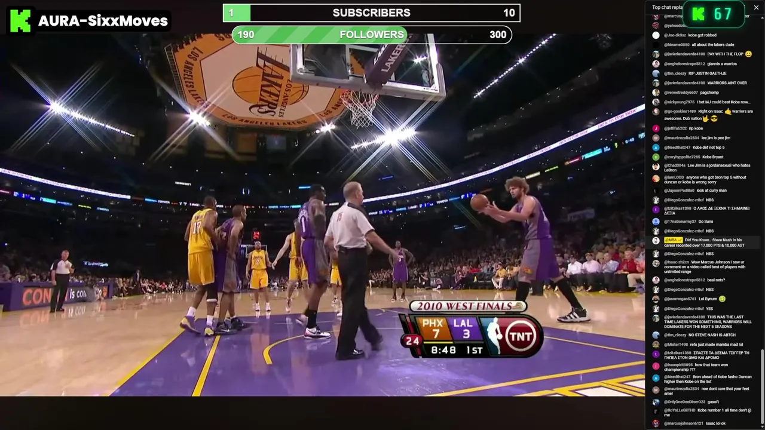Open @go-goakins1489 avatar in chat
This screenshot has width=765, height=430.
(656, 112)
